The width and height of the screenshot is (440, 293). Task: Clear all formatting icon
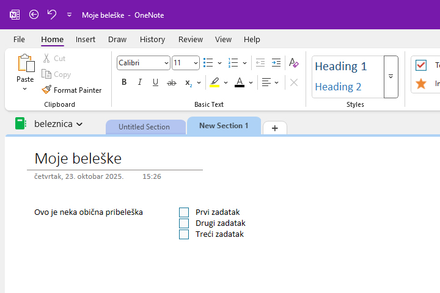(294, 63)
